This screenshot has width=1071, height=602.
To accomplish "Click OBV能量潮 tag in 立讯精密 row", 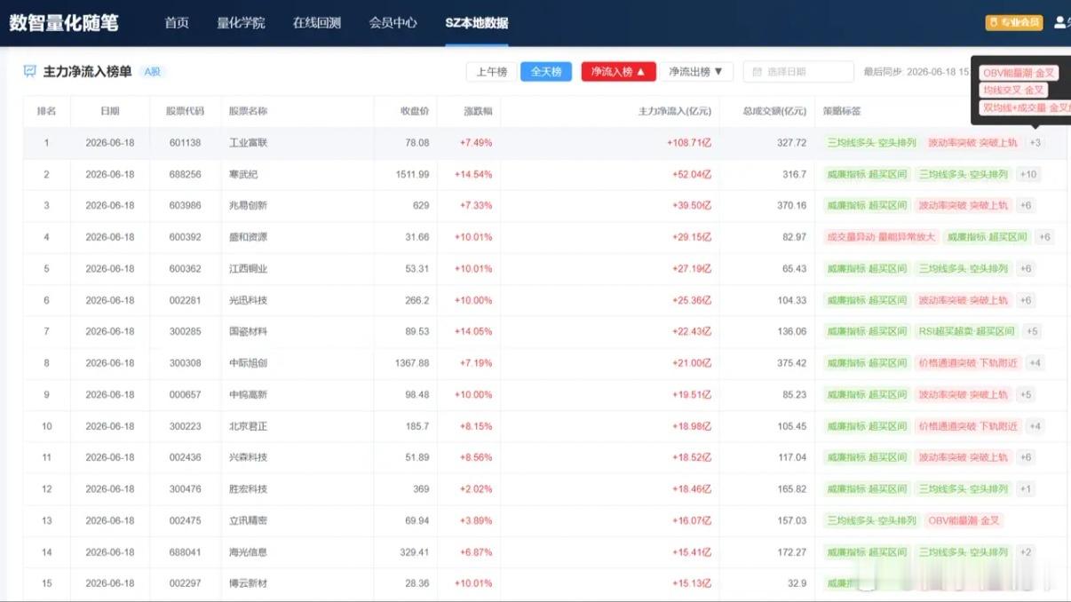I will (x=964, y=520).
